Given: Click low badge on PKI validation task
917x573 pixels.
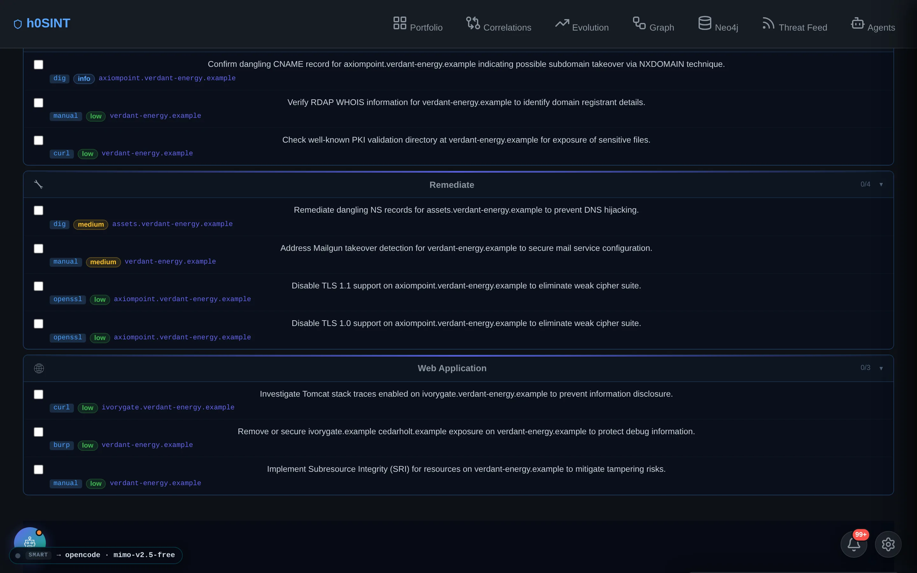Looking at the screenshot, I should 88,153.
